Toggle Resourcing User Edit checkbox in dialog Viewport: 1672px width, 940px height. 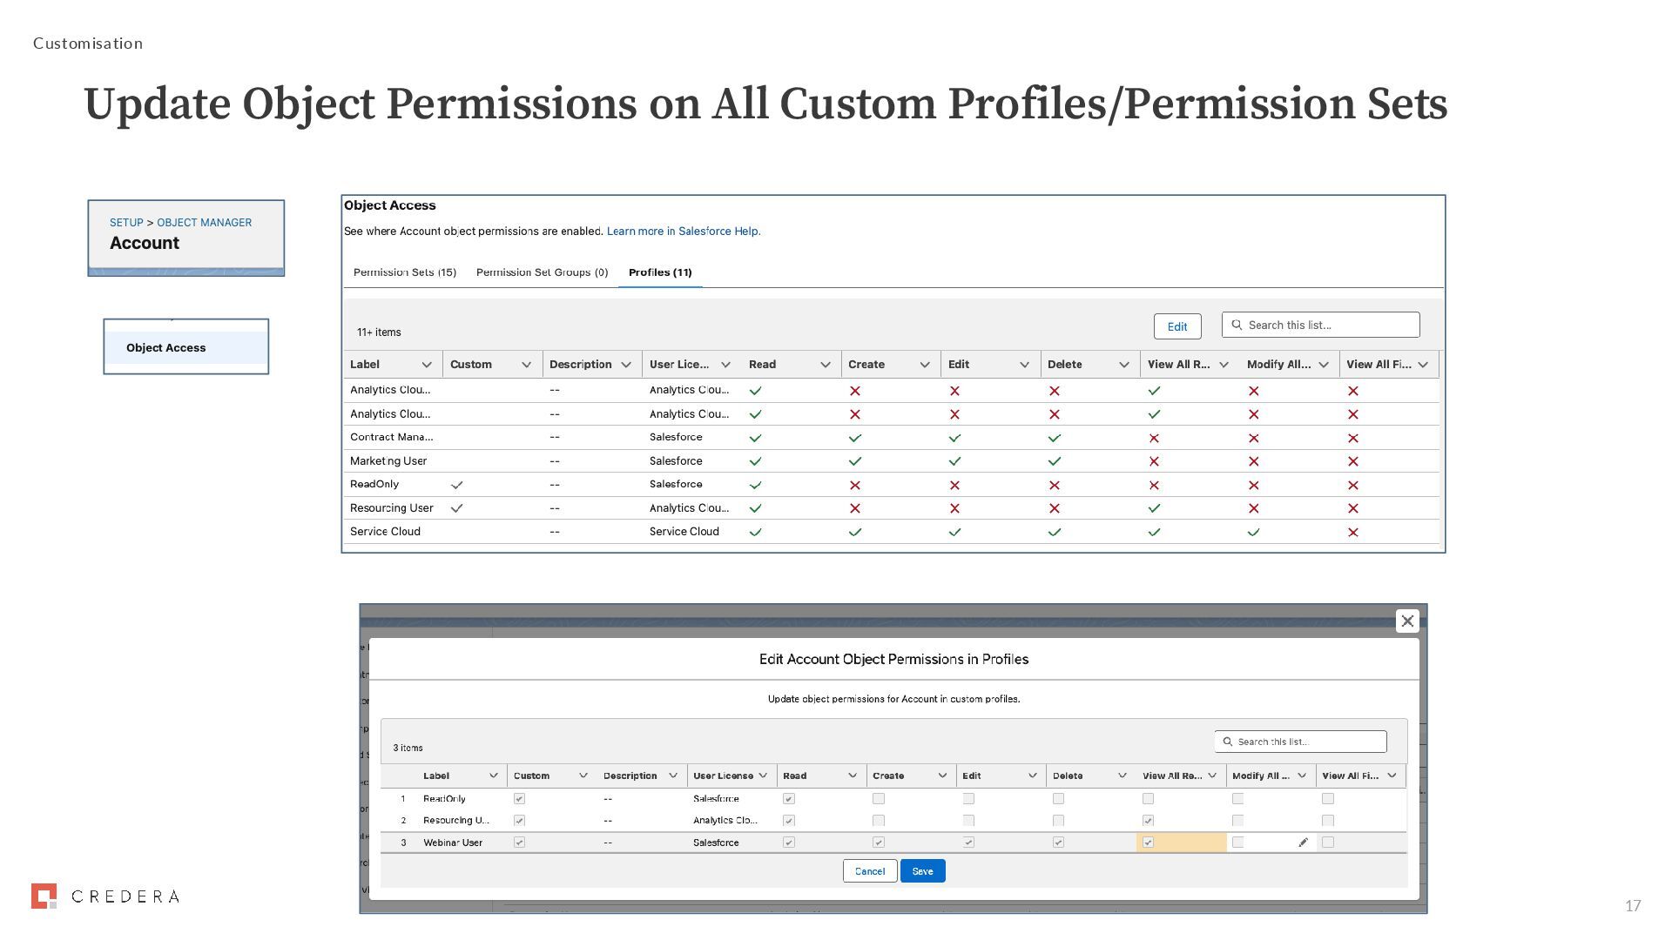click(968, 820)
